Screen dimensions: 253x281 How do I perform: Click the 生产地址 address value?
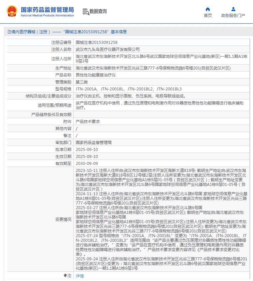(x=153, y=68)
